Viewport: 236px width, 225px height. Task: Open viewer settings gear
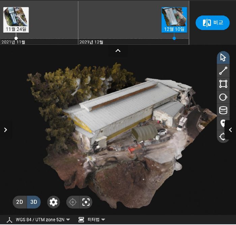54,202
